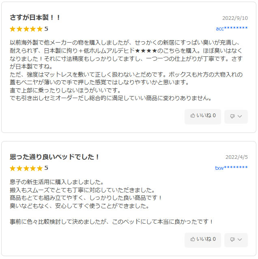Image resolution: width=258 pixels, height=259 pixels.
Task: Click the review date 2022/9/10
Action: click(235, 18)
